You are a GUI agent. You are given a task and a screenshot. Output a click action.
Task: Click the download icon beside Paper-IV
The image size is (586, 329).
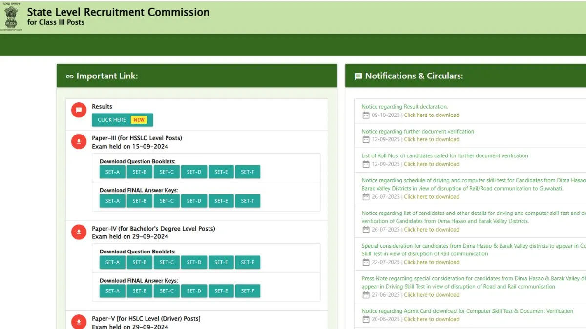coord(79,232)
